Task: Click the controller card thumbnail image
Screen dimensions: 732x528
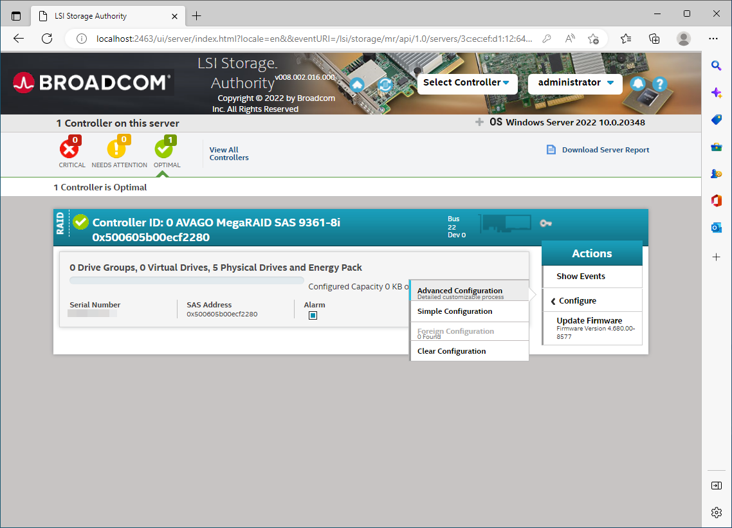Action: coord(505,223)
